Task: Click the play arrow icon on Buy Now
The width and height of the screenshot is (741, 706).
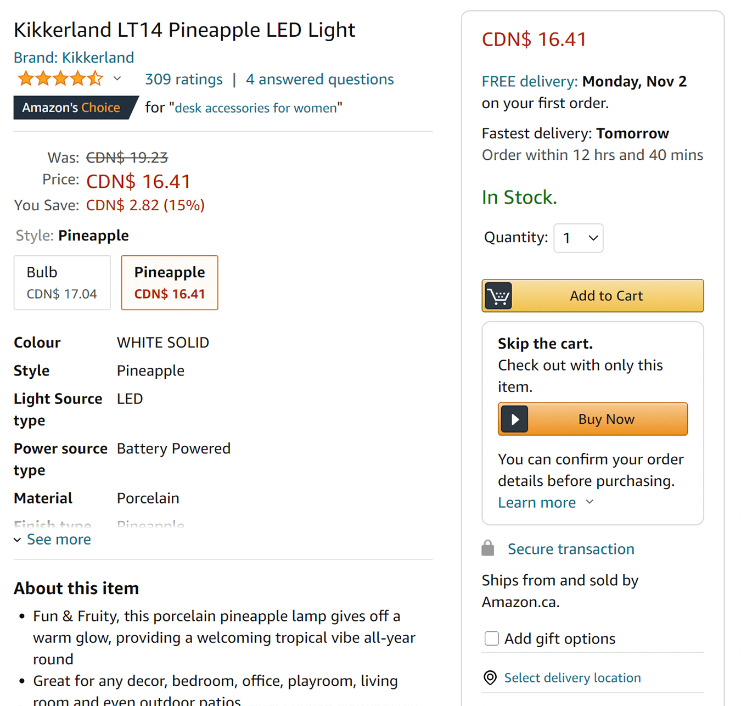Action: (x=514, y=419)
